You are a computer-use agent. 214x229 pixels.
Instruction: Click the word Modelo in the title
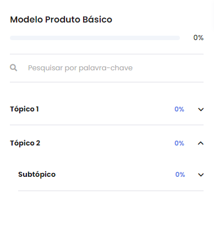pyautogui.click(x=26, y=20)
